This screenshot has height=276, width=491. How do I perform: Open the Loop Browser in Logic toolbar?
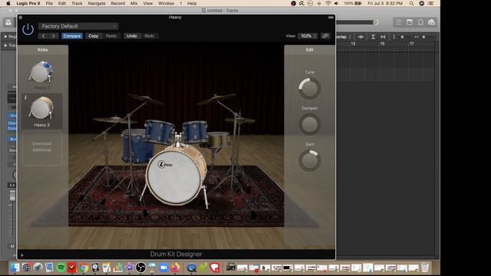click(x=420, y=22)
